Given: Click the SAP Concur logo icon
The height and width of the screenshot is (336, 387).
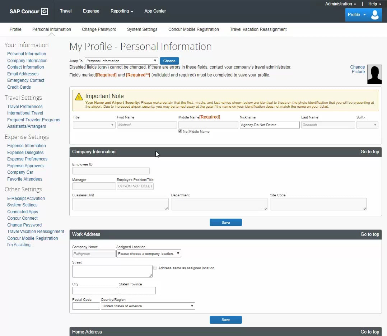Looking at the screenshot, I should 45,11.
